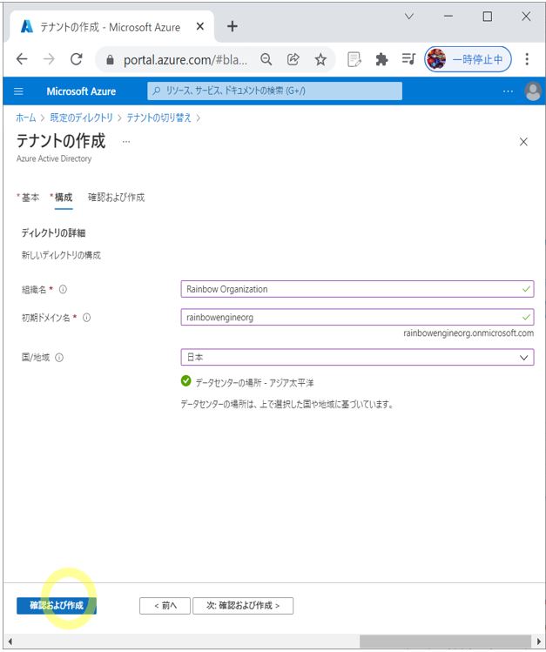Show info tooltip for 国/地域
The image size is (546, 652).
tap(59, 357)
